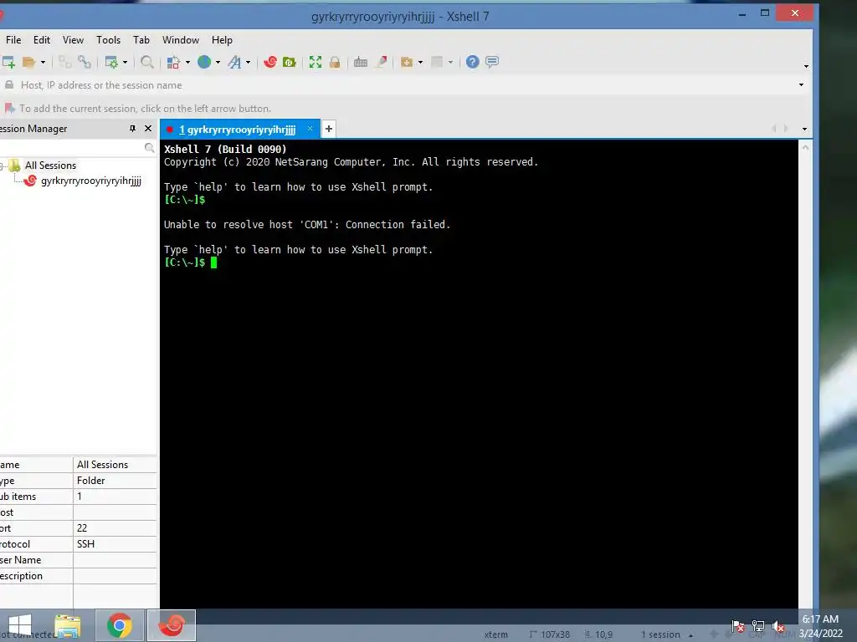Add a new tab with plus button

(328, 129)
